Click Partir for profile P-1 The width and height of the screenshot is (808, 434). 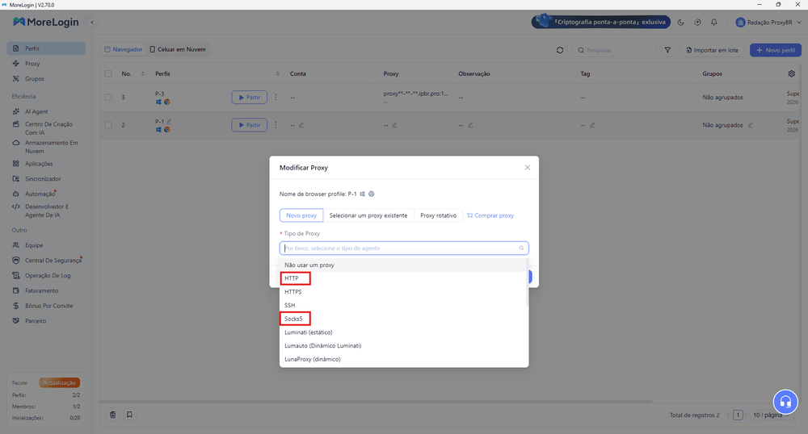click(x=250, y=125)
